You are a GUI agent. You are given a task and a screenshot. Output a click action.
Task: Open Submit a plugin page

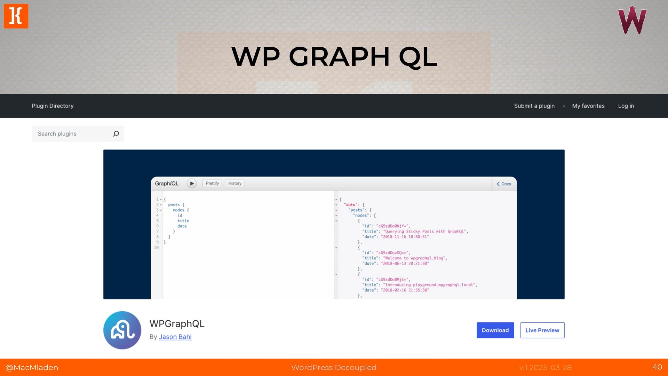coord(534,106)
